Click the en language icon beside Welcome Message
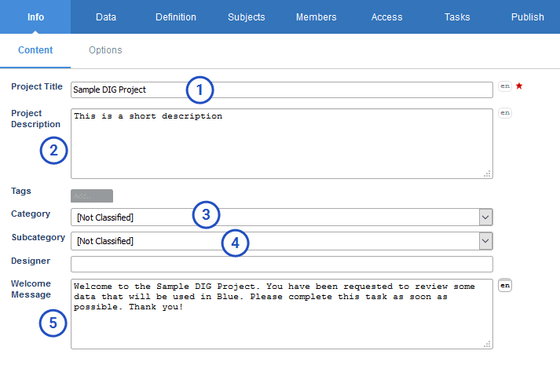Image resolution: width=560 pixels, height=369 pixels. click(x=505, y=286)
